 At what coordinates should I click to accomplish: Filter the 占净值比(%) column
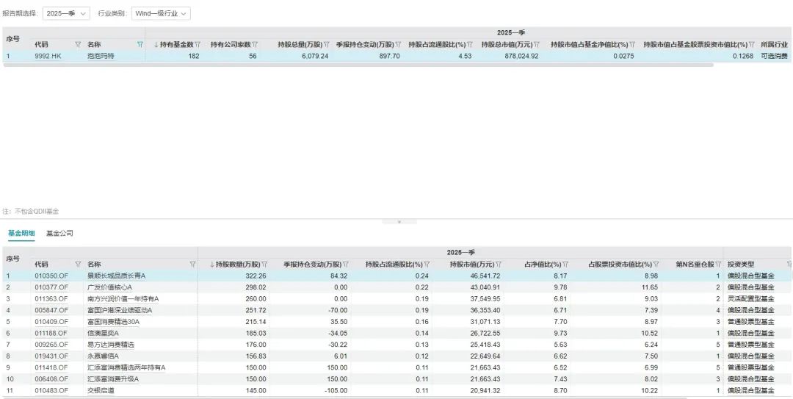pos(565,265)
